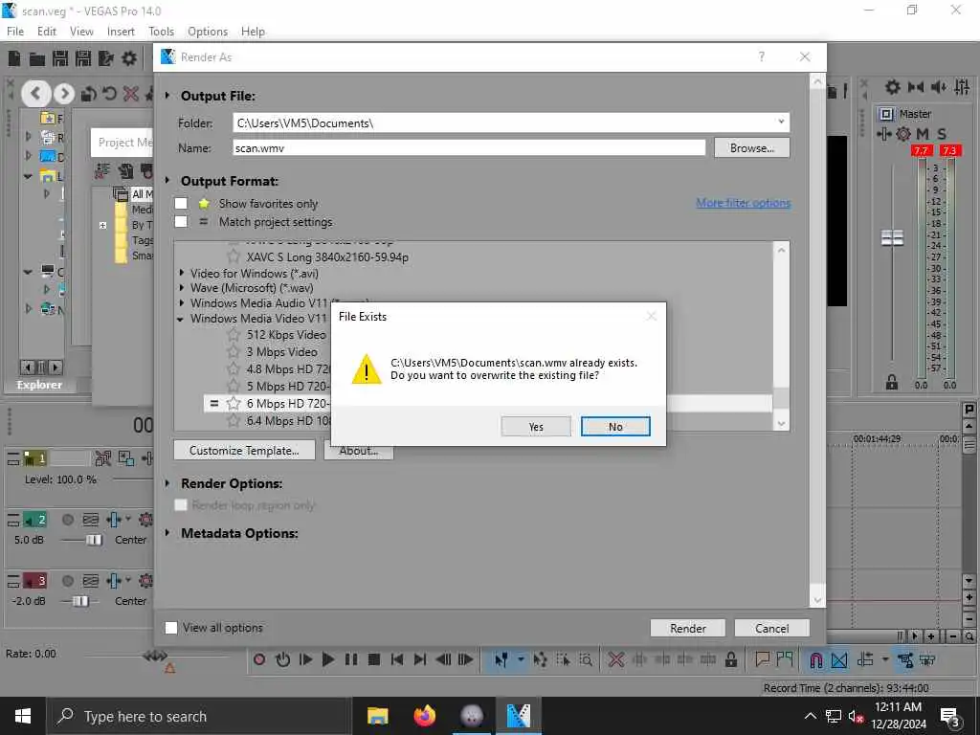Image resolution: width=980 pixels, height=735 pixels.
Task: Click the Insert Region icon
Action: [x=785, y=659]
